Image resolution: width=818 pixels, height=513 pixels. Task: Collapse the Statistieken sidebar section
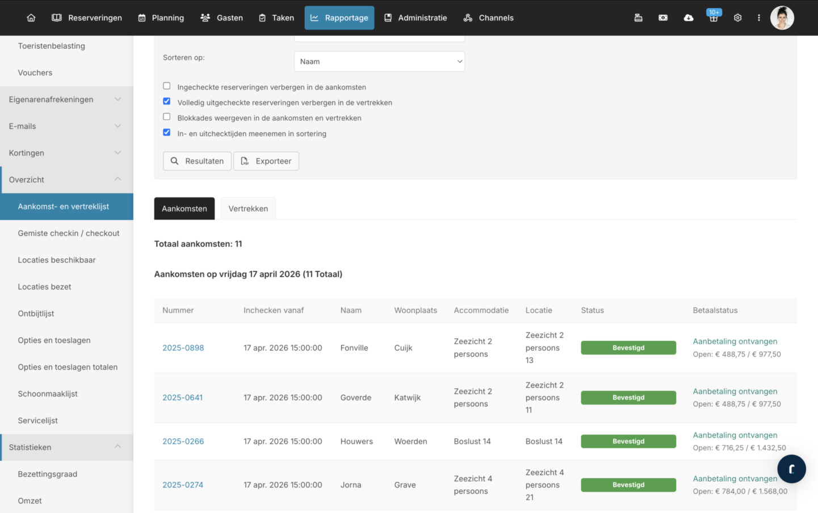(x=66, y=447)
